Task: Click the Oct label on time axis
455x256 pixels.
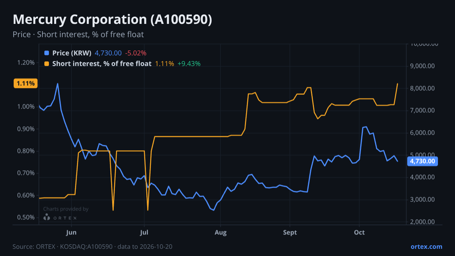Action: point(359,232)
